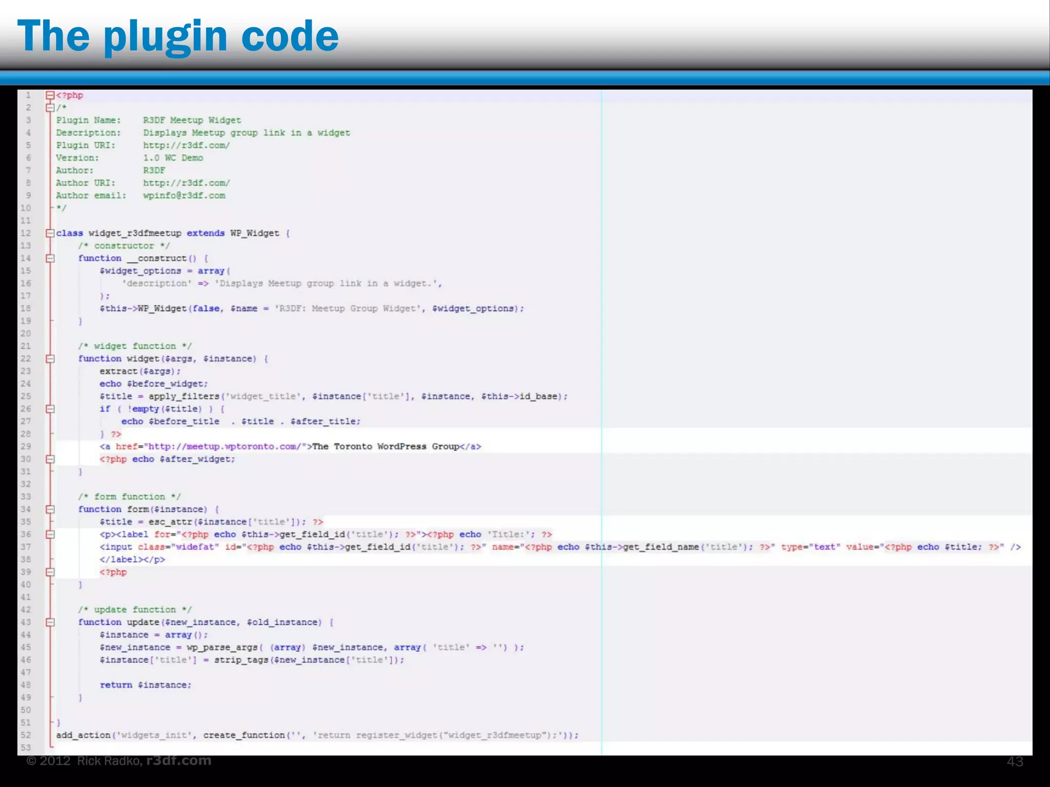1050x787 pixels.
Task: Click the 'return $instance;' statement
Action: (x=146, y=685)
